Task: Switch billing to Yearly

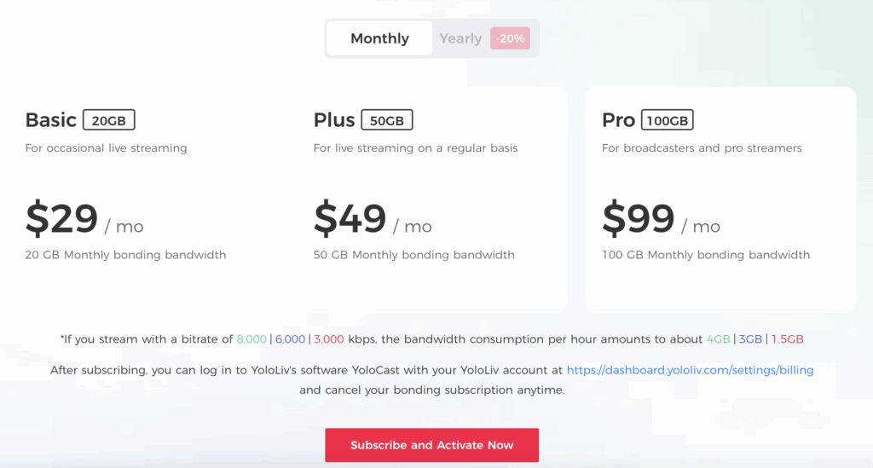Action: (460, 38)
